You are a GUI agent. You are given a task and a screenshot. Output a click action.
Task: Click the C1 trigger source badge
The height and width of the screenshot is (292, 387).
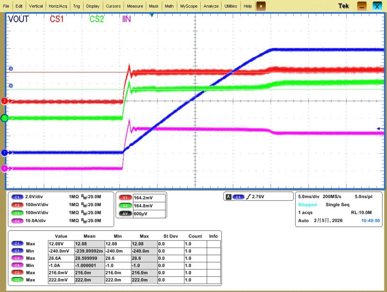[238, 197]
